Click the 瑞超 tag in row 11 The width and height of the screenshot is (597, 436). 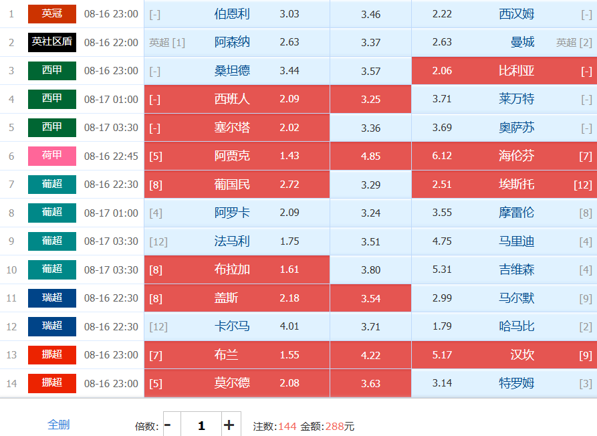pos(52,298)
